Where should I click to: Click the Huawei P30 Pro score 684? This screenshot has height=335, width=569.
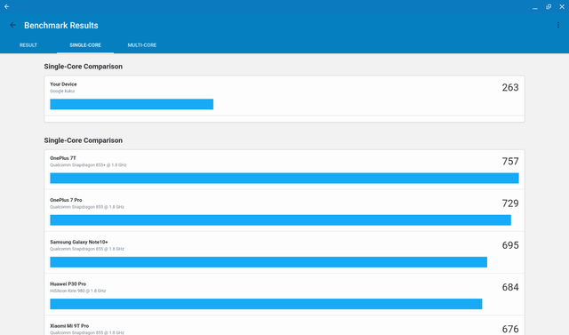pyautogui.click(x=510, y=288)
